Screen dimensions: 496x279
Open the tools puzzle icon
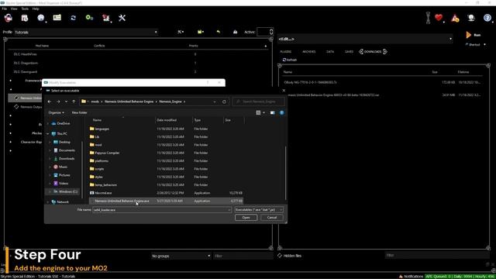coord(106,18)
